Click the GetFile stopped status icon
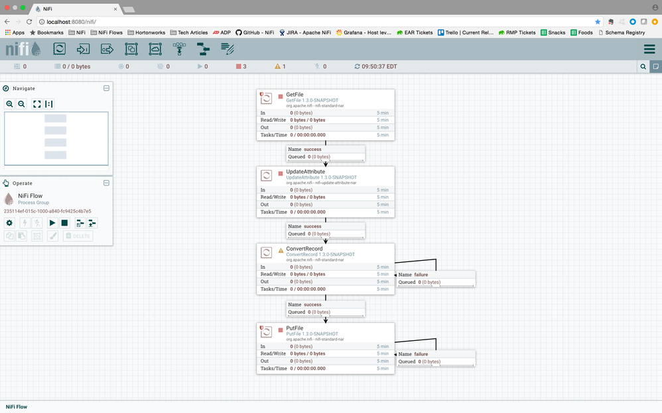Viewport: 662px width, 413px height. tap(281, 97)
